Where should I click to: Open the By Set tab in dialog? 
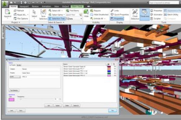coord(19,65)
